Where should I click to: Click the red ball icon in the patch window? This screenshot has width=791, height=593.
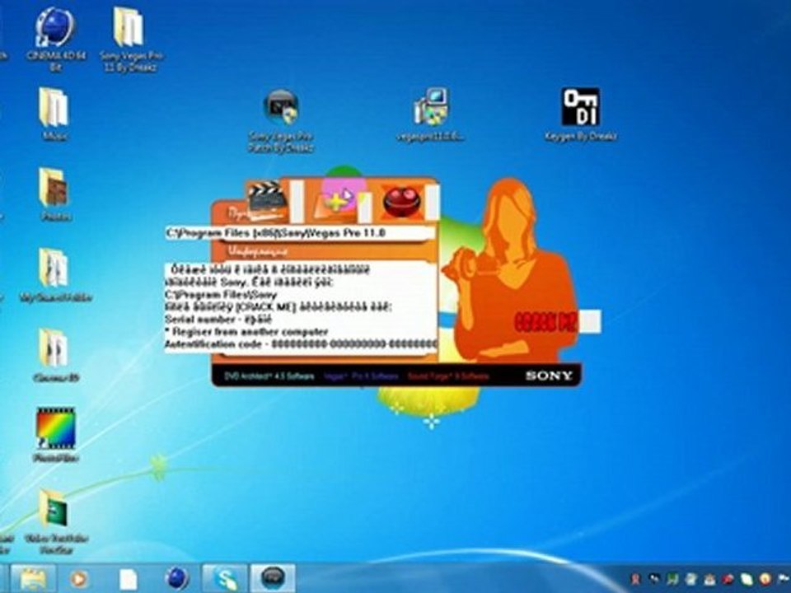(401, 202)
